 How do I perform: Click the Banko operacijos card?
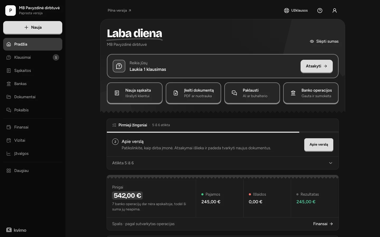point(311,93)
